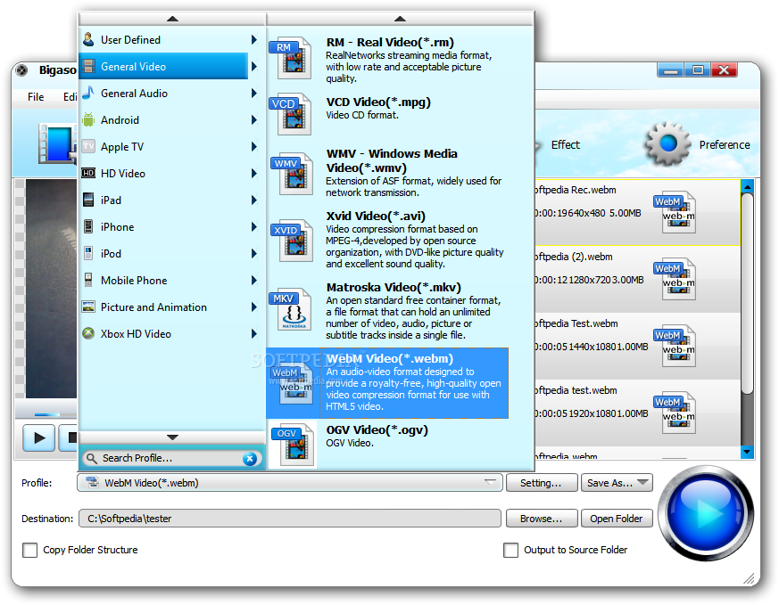Screen dimensions: 779x605
Task: Click the User Defined category icon
Action: click(88, 40)
